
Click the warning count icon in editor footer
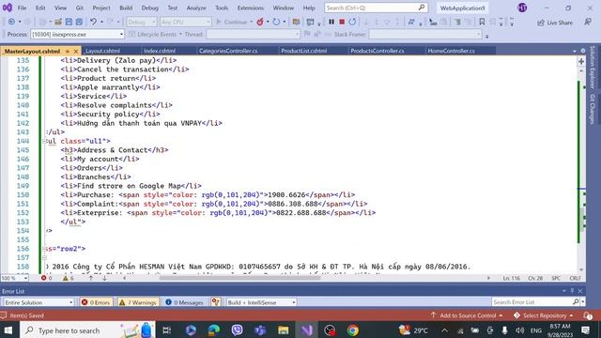point(65,278)
